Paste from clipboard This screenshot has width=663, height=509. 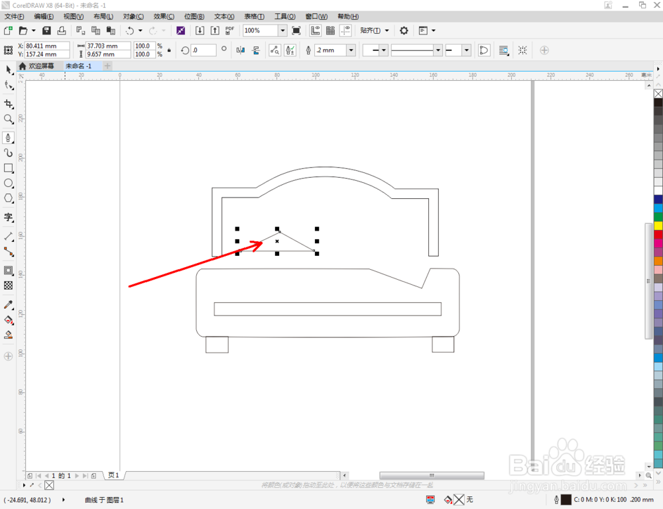coord(111,30)
